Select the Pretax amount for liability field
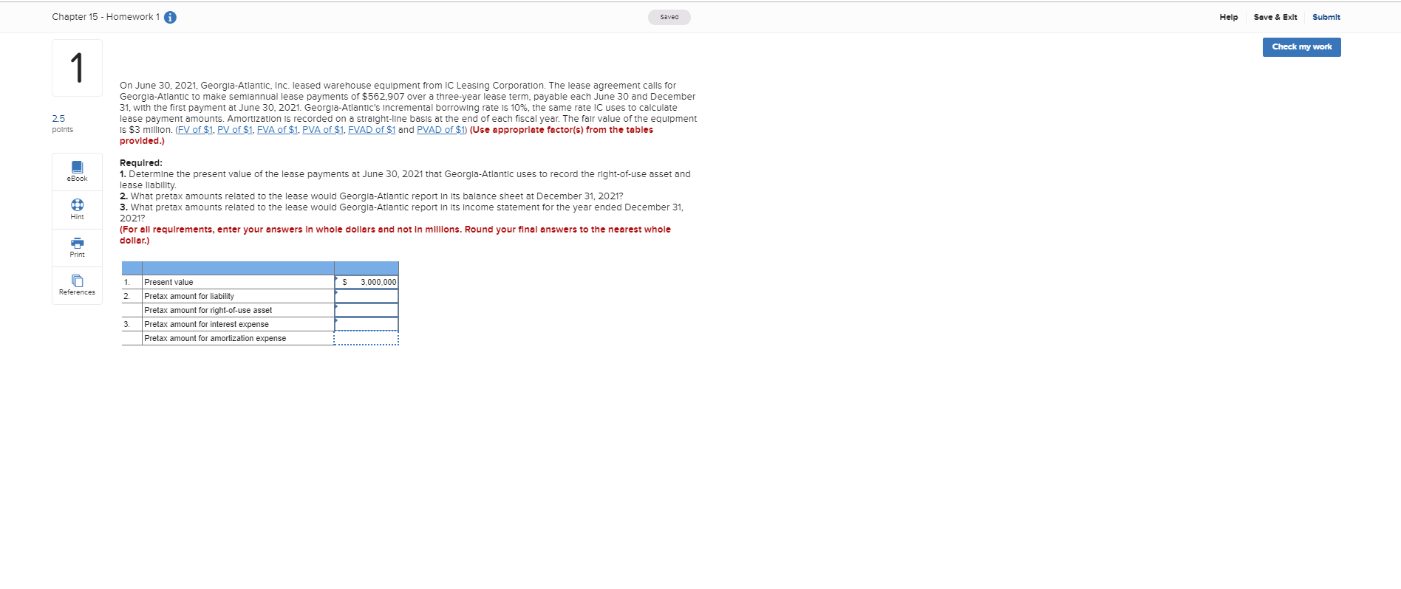 pyautogui.click(x=367, y=296)
